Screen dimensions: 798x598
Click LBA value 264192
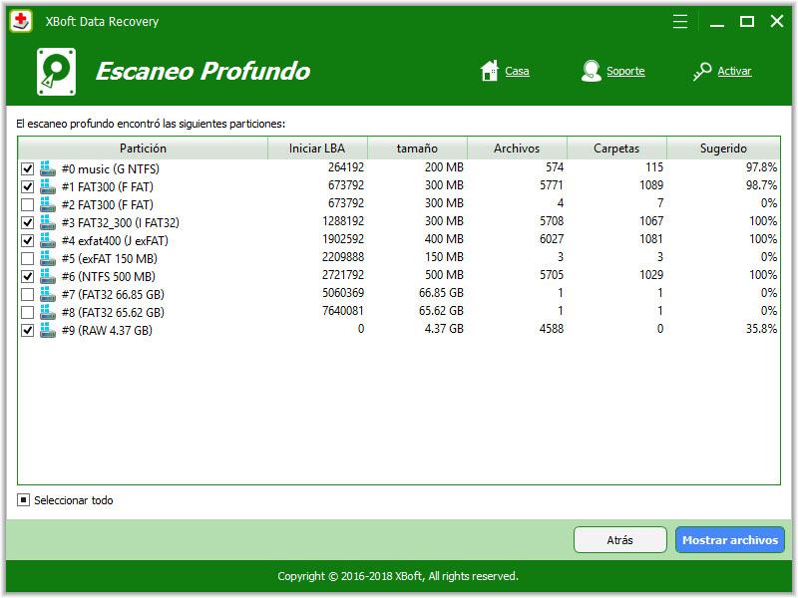[x=346, y=167]
